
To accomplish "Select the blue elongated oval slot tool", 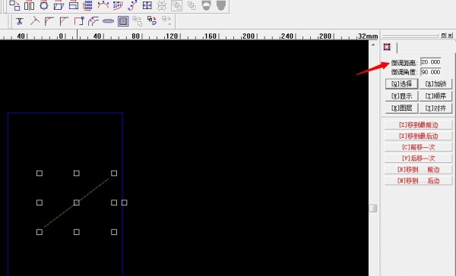I will click(108, 21).
